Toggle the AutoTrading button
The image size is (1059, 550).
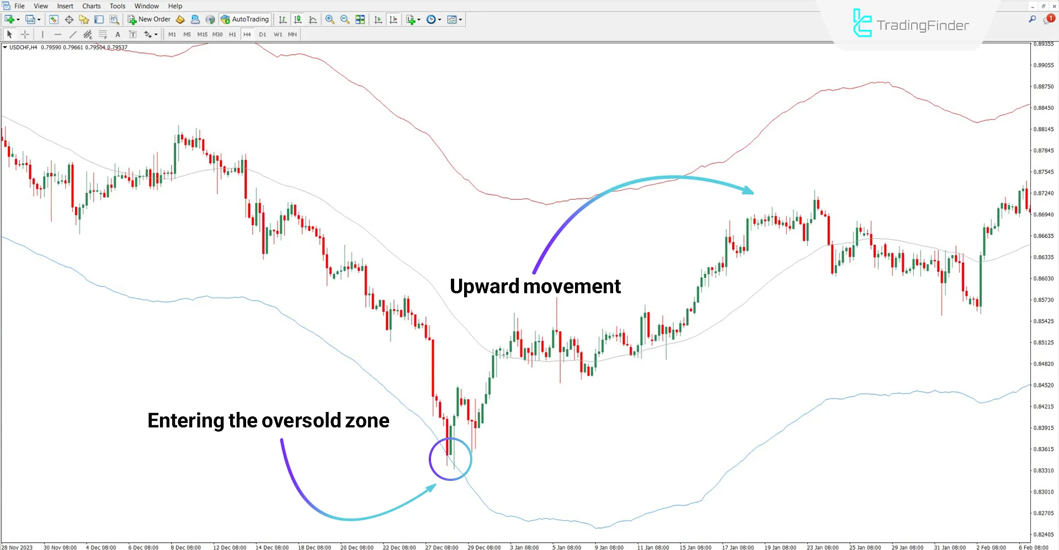point(244,19)
